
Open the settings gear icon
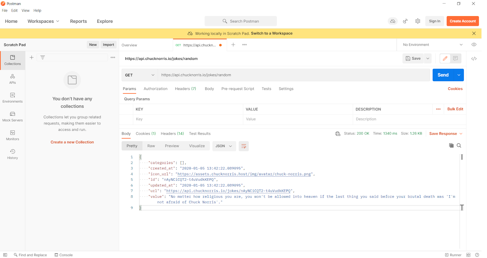tap(418, 21)
